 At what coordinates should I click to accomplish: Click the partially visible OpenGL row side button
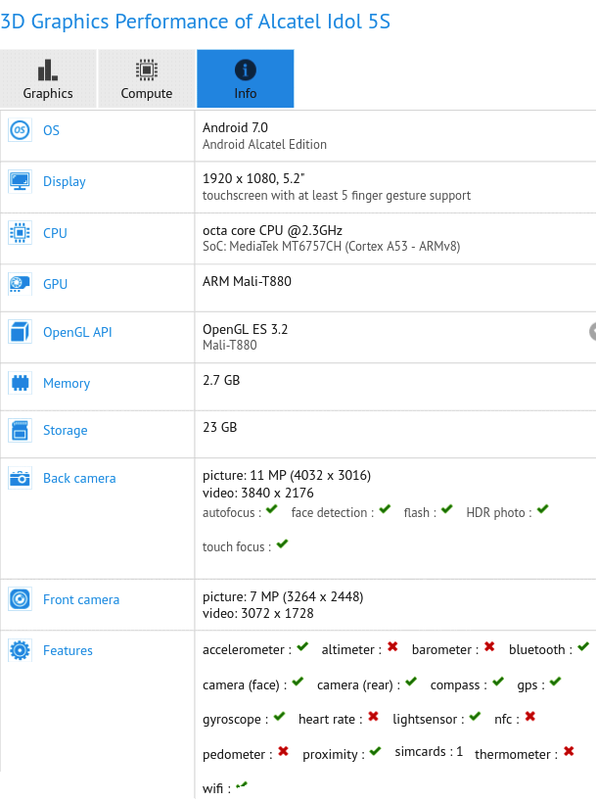593,331
